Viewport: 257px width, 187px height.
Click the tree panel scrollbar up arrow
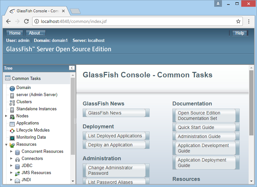click(x=73, y=75)
